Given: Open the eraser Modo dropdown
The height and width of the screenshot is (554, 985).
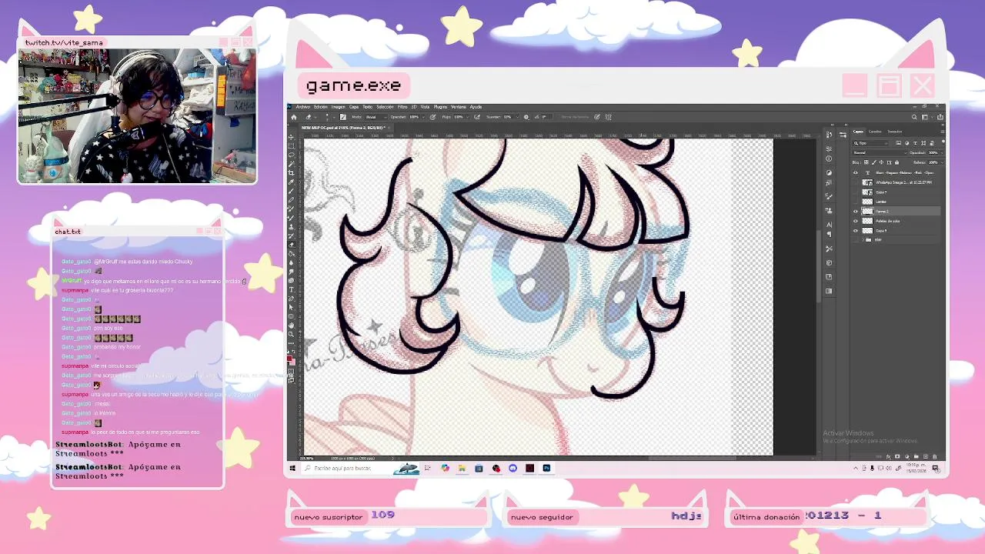Looking at the screenshot, I should 376,117.
